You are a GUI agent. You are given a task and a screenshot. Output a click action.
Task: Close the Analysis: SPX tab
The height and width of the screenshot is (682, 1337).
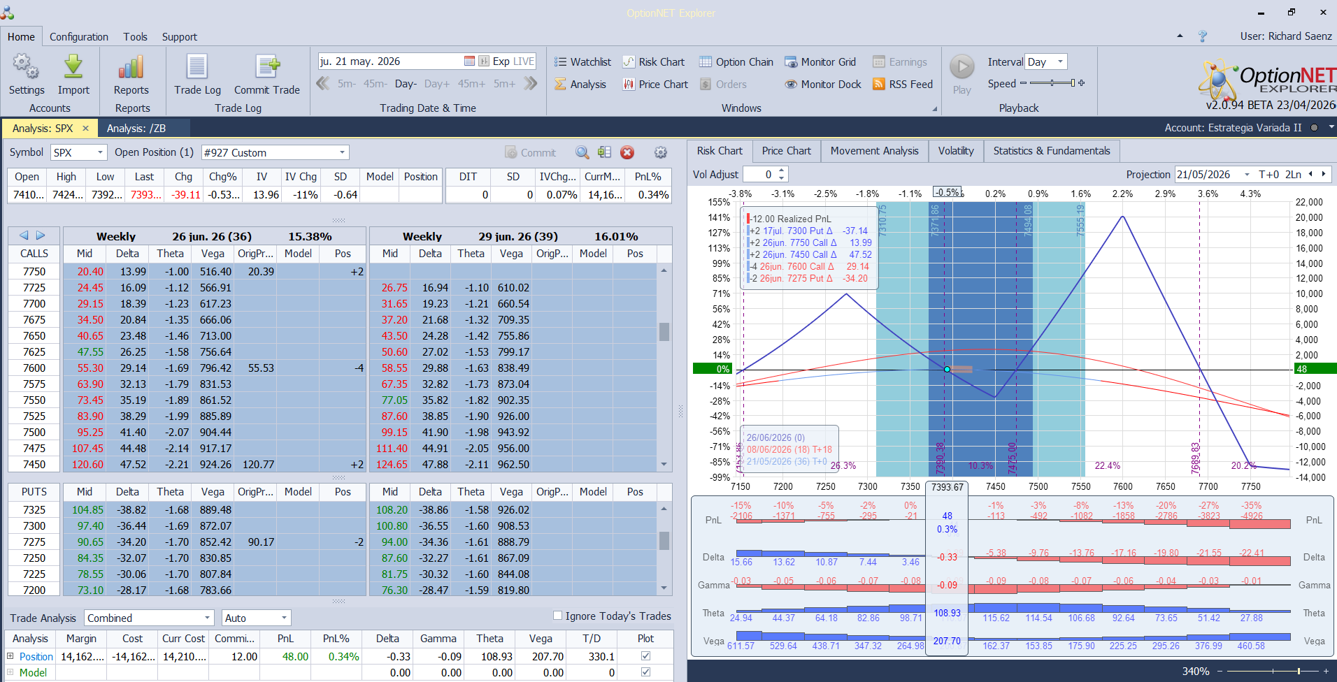(85, 128)
